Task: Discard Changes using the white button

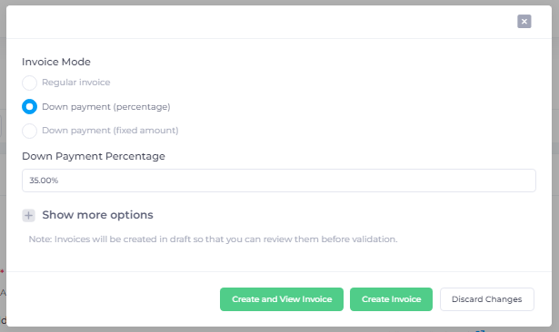Action: pyautogui.click(x=487, y=299)
